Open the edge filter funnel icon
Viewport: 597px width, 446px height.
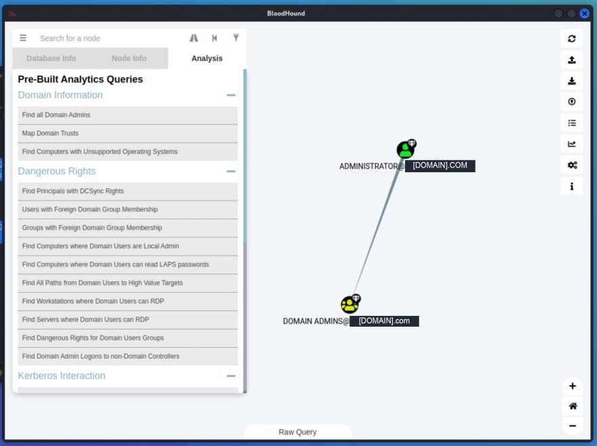pos(236,38)
